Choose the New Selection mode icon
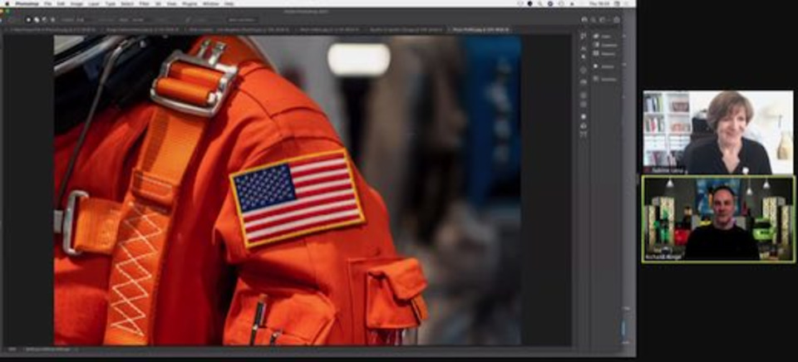Image resolution: width=798 pixels, height=362 pixels. click(28, 20)
